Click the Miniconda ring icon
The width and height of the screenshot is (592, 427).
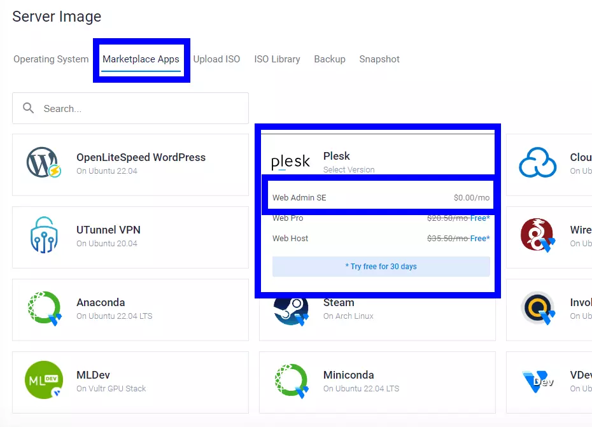click(x=292, y=381)
